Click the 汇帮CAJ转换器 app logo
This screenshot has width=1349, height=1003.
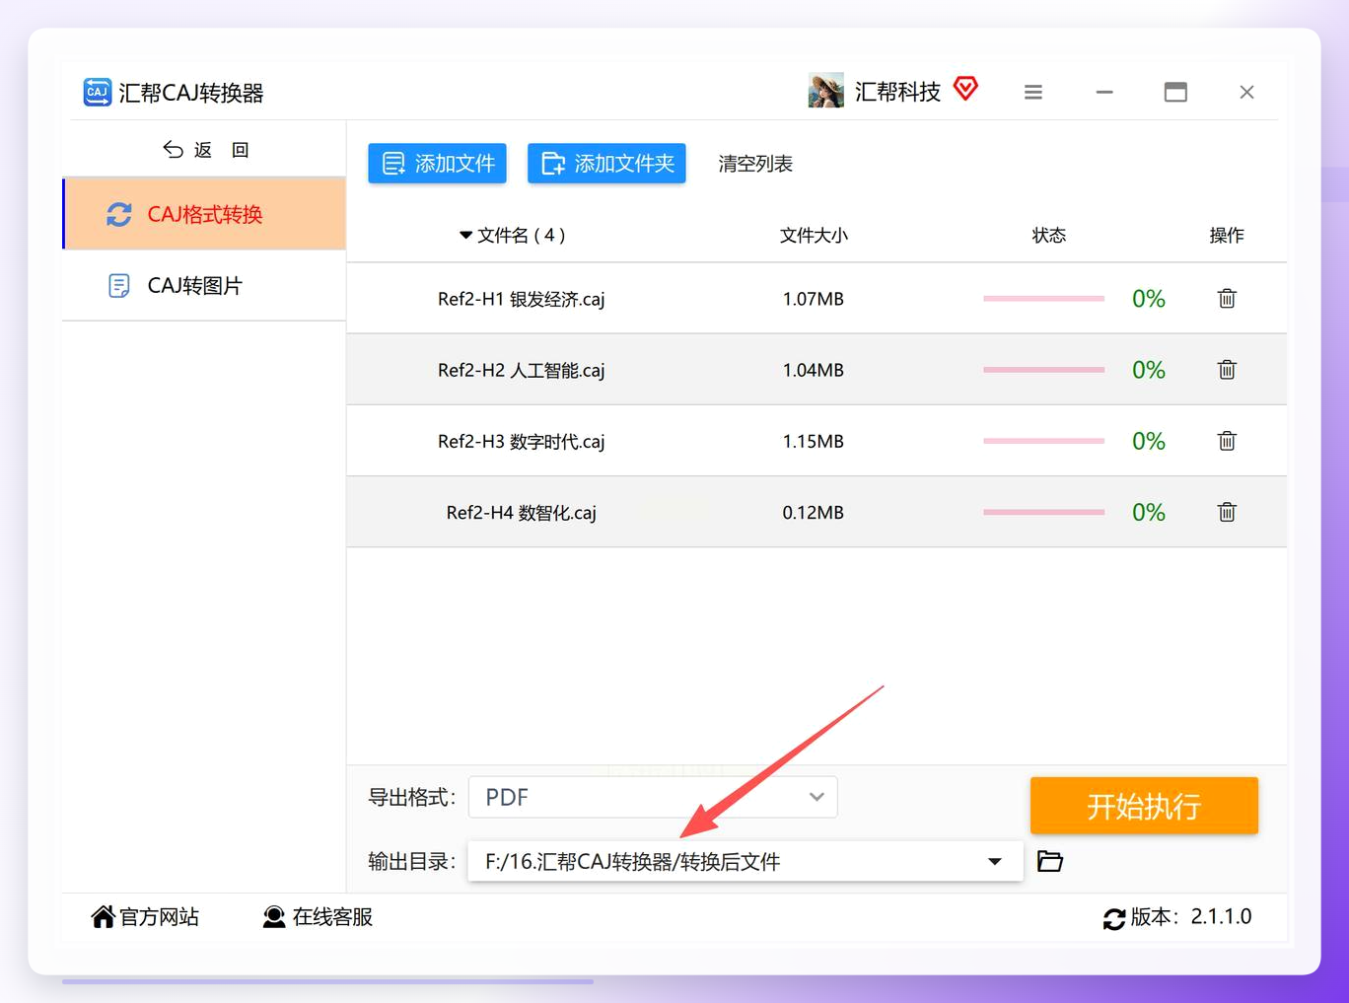97,92
